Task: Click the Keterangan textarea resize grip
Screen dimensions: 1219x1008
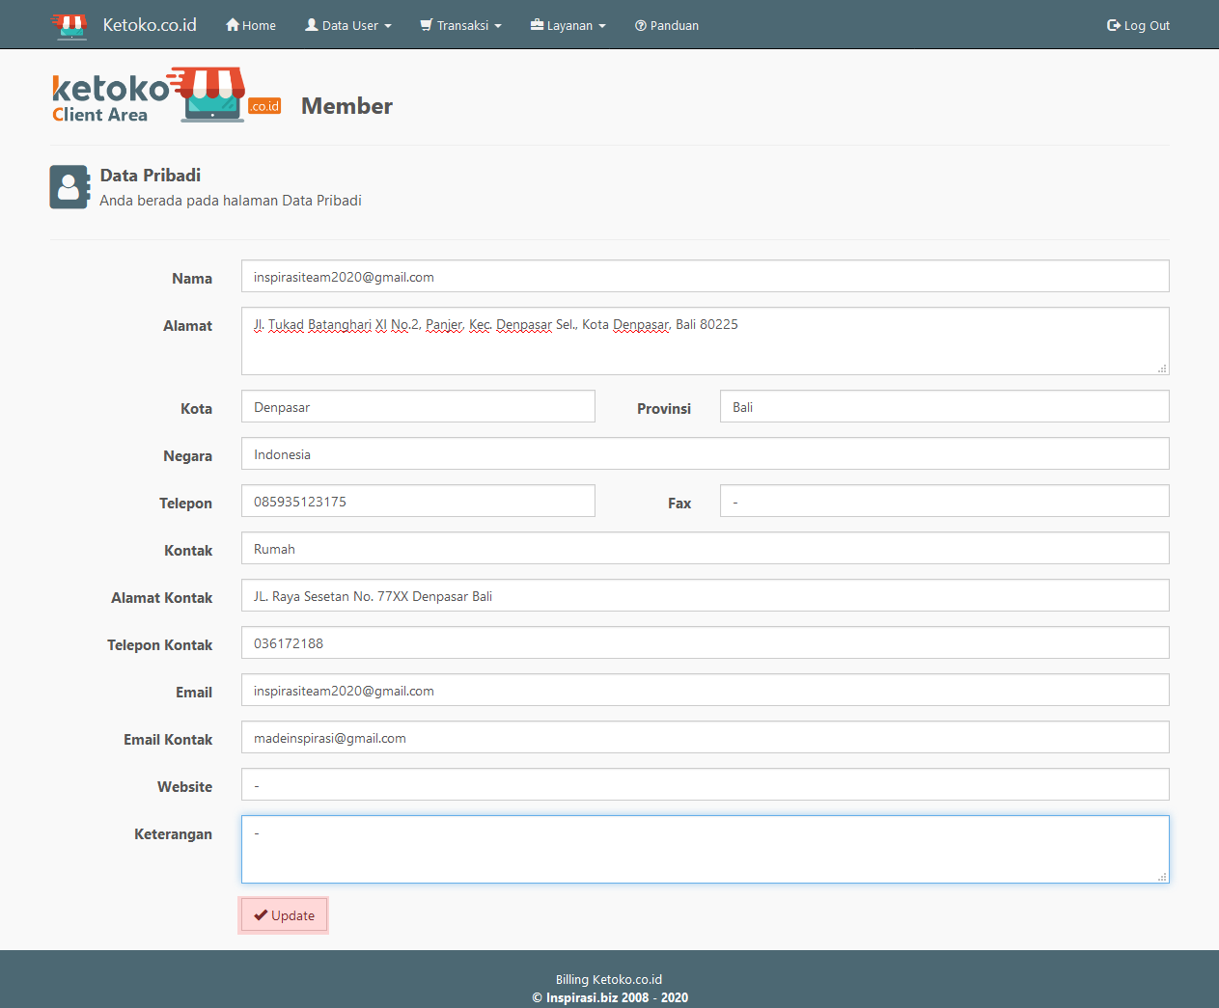Action: [x=1162, y=876]
